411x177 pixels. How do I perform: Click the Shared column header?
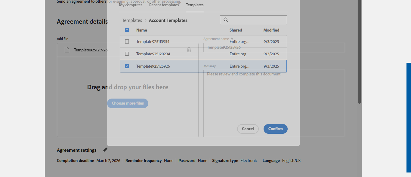tap(236, 30)
